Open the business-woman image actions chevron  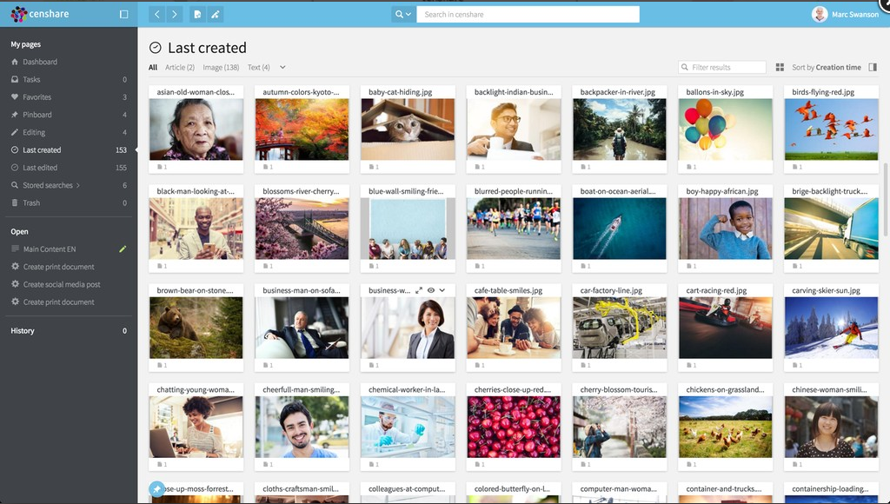[x=442, y=290]
